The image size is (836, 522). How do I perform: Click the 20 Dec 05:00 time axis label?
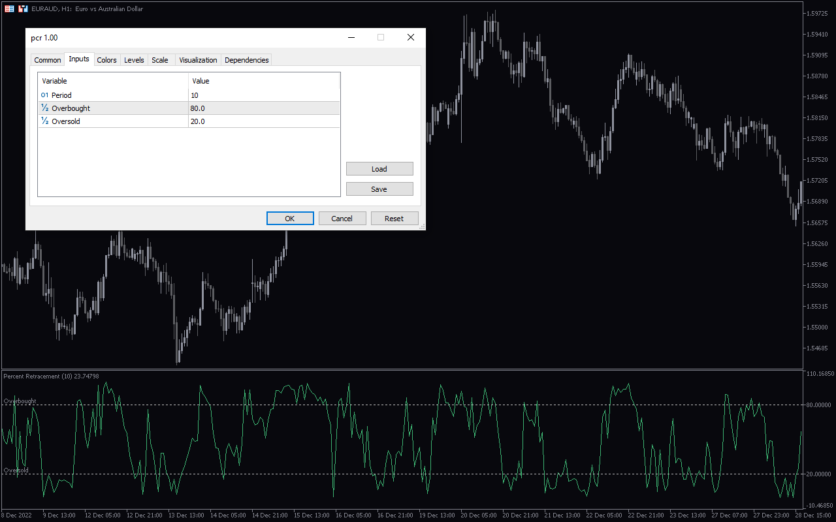tap(479, 515)
